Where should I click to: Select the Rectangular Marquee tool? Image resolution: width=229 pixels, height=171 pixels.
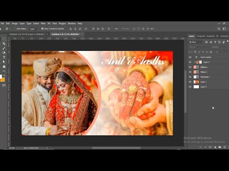[x=4, y=39]
